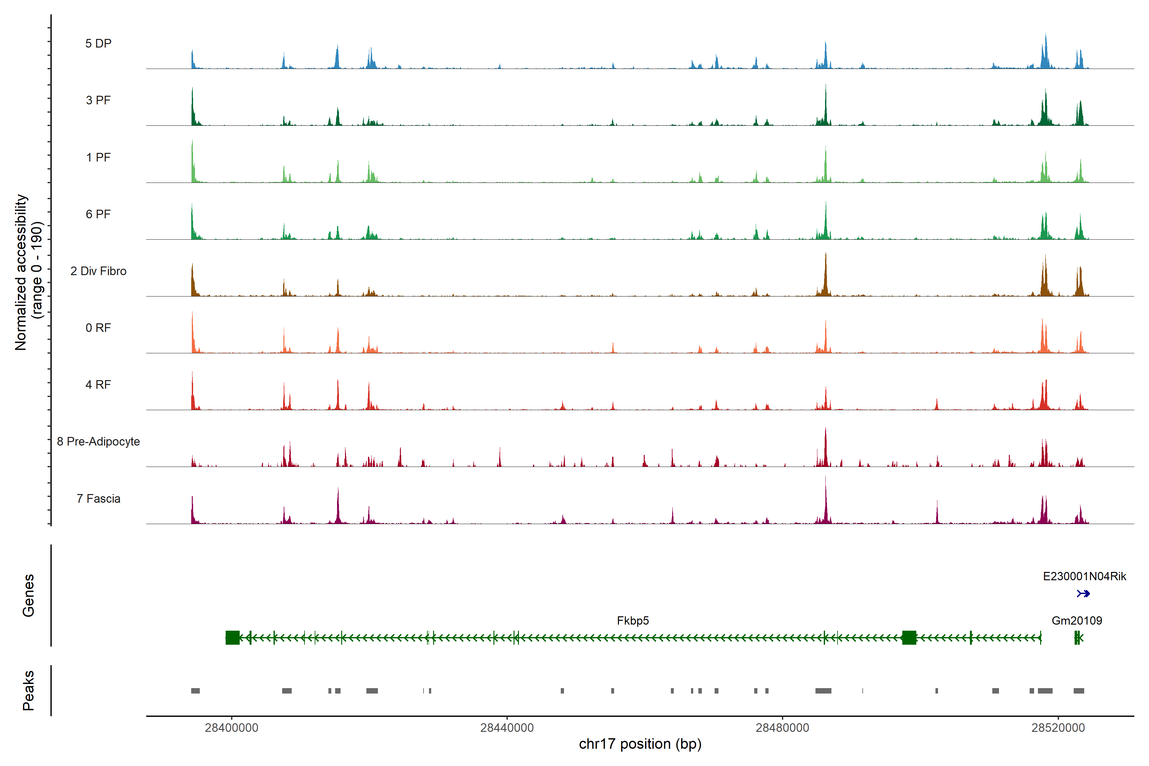This screenshot has width=1149, height=766.
Task: Click the 5 DP track label
Action: (98, 43)
